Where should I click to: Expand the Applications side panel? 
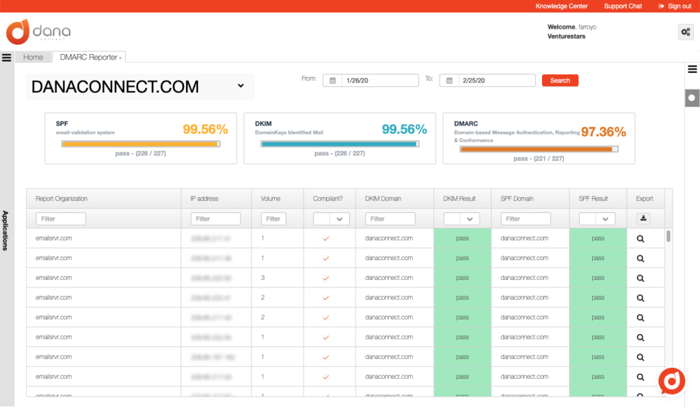coord(5,231)
